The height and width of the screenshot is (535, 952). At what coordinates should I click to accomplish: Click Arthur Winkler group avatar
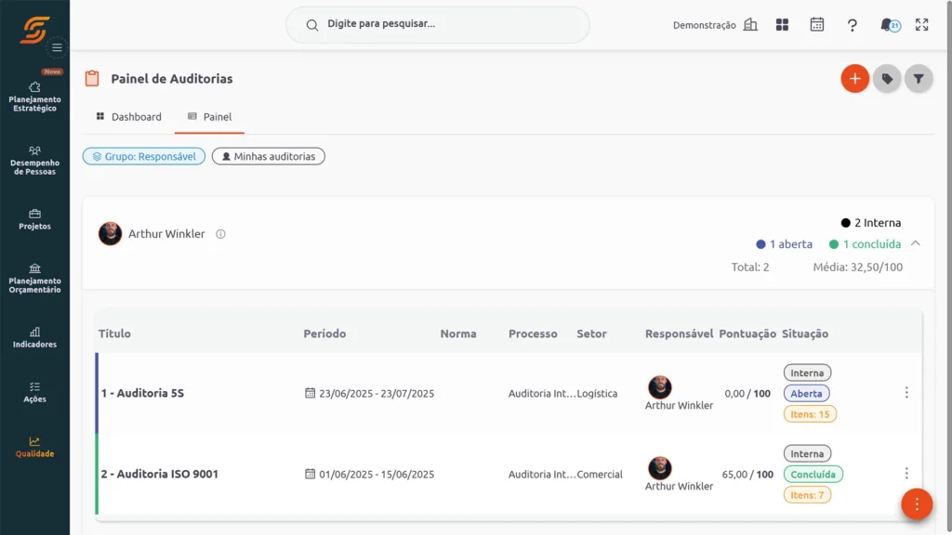point(110,233)
